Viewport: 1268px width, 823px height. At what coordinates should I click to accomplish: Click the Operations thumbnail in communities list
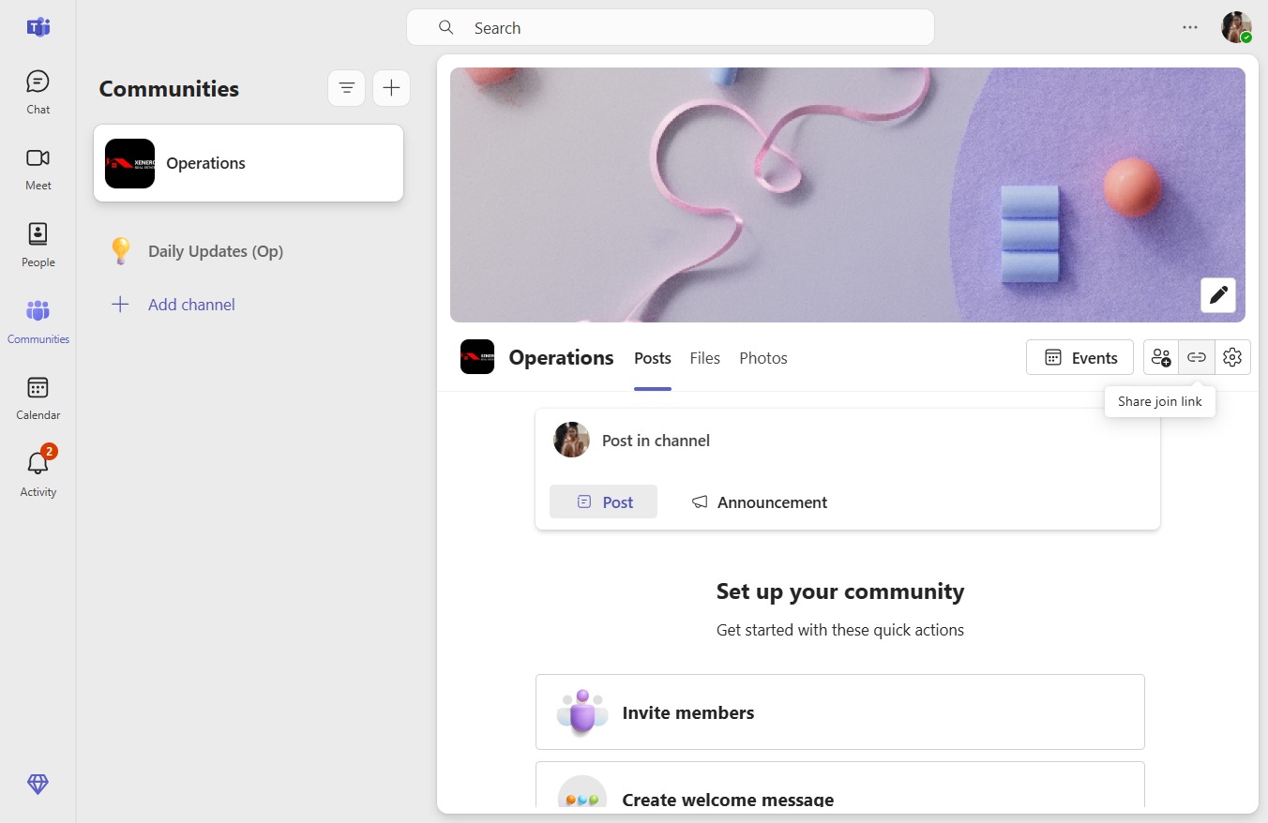click(129, 163)
